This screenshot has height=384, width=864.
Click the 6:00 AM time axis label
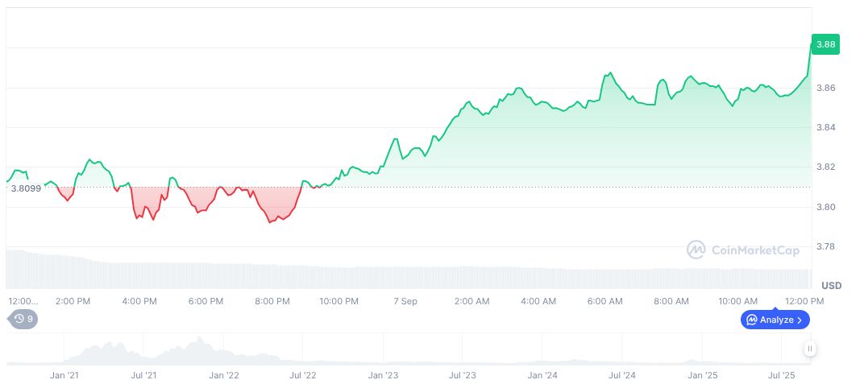coord(604,301)
